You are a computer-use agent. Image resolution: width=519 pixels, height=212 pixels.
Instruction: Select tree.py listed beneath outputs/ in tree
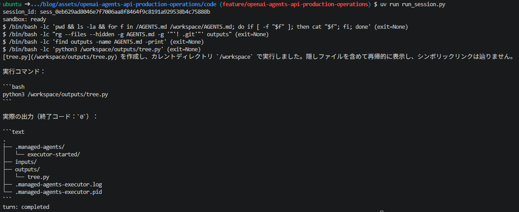pyautogui.click(x=38, y=177)
